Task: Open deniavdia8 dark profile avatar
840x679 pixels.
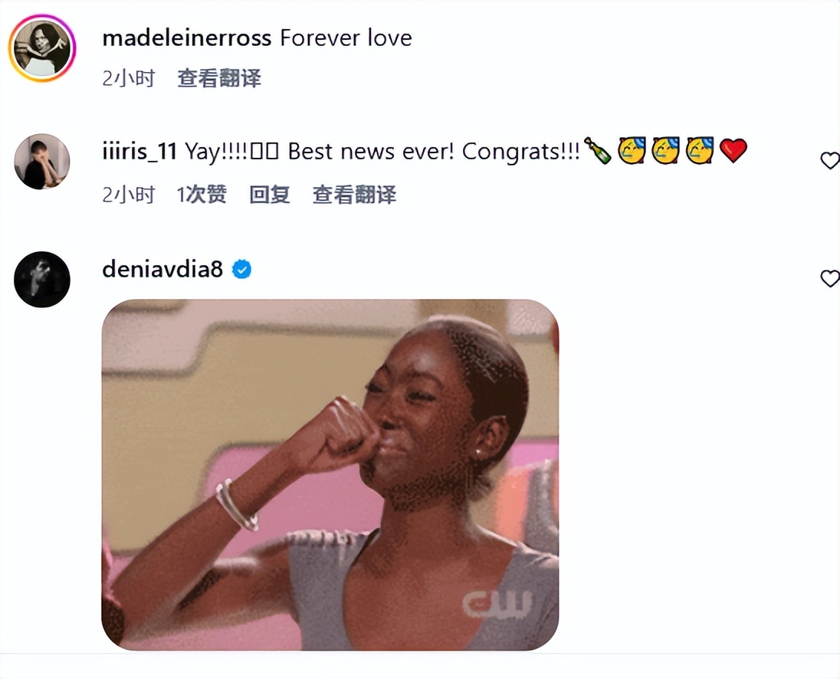Action: [42, 279]
